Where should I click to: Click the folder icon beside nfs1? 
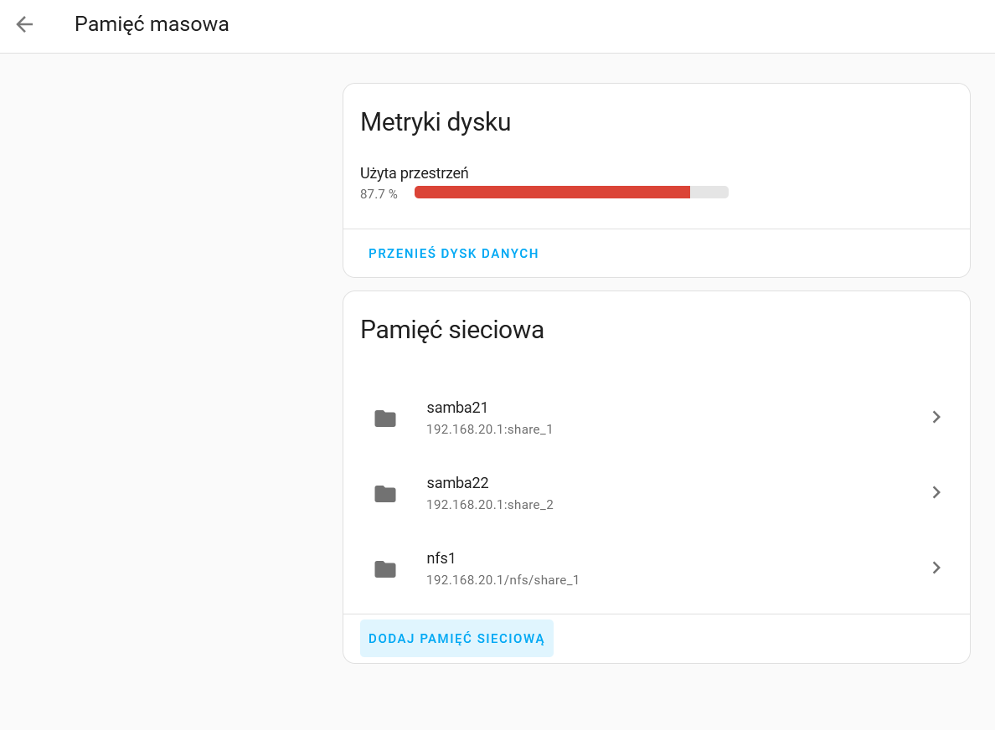(385, 569)
